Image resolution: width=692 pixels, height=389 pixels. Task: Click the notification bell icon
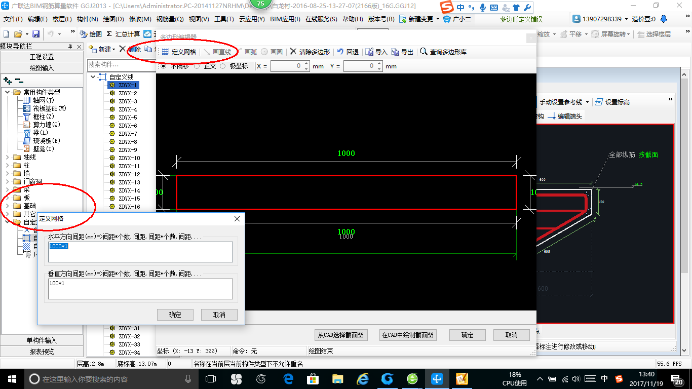663,19
